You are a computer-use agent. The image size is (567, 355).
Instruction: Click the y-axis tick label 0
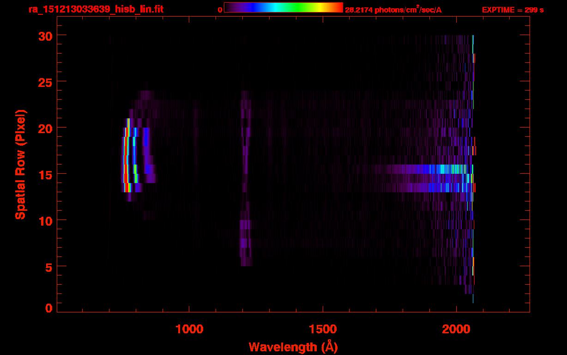48,308
